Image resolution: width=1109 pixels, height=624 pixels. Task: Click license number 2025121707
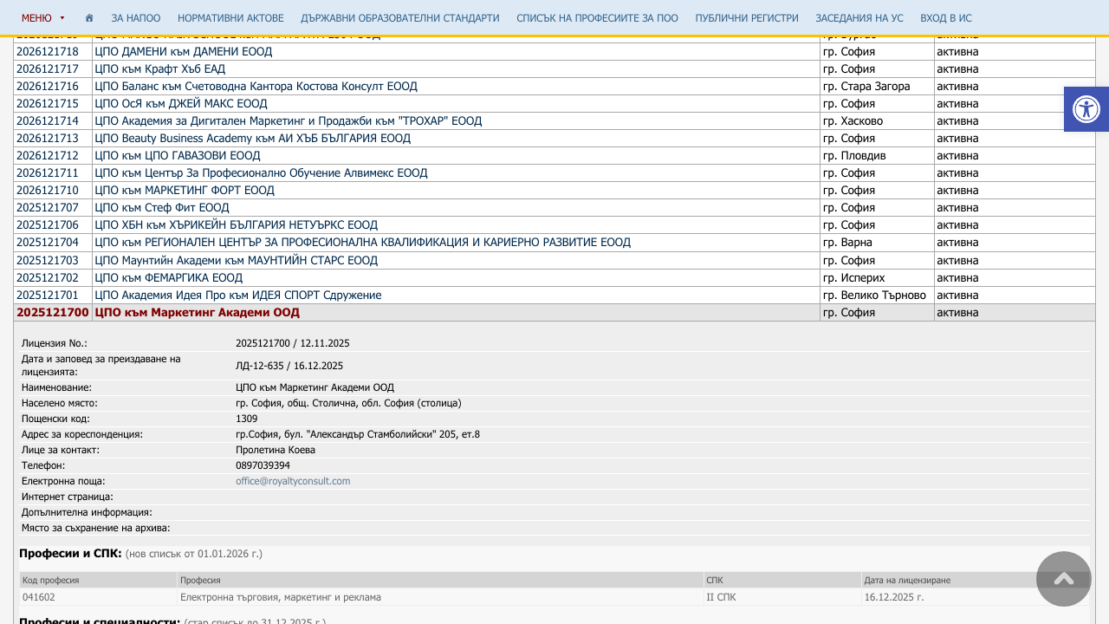48,208
